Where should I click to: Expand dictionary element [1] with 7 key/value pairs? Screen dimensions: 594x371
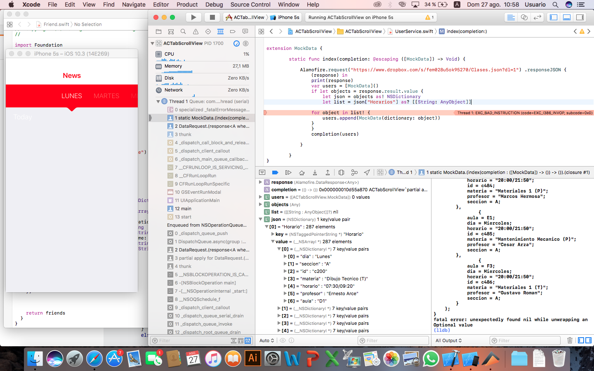279,308
